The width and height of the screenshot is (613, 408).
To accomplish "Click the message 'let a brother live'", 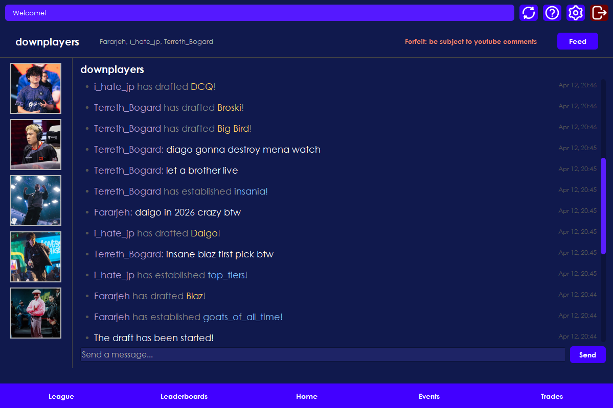I will point(202,171).
